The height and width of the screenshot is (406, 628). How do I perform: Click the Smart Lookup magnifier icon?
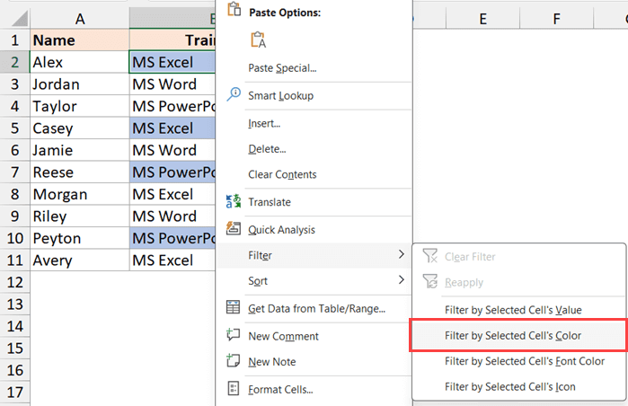234,94
